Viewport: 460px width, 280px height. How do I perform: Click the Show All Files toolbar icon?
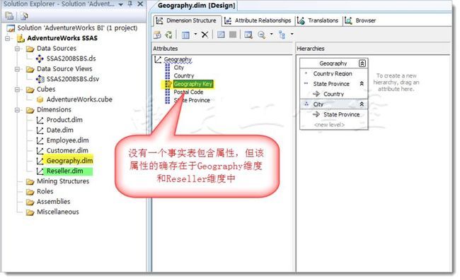24,16
